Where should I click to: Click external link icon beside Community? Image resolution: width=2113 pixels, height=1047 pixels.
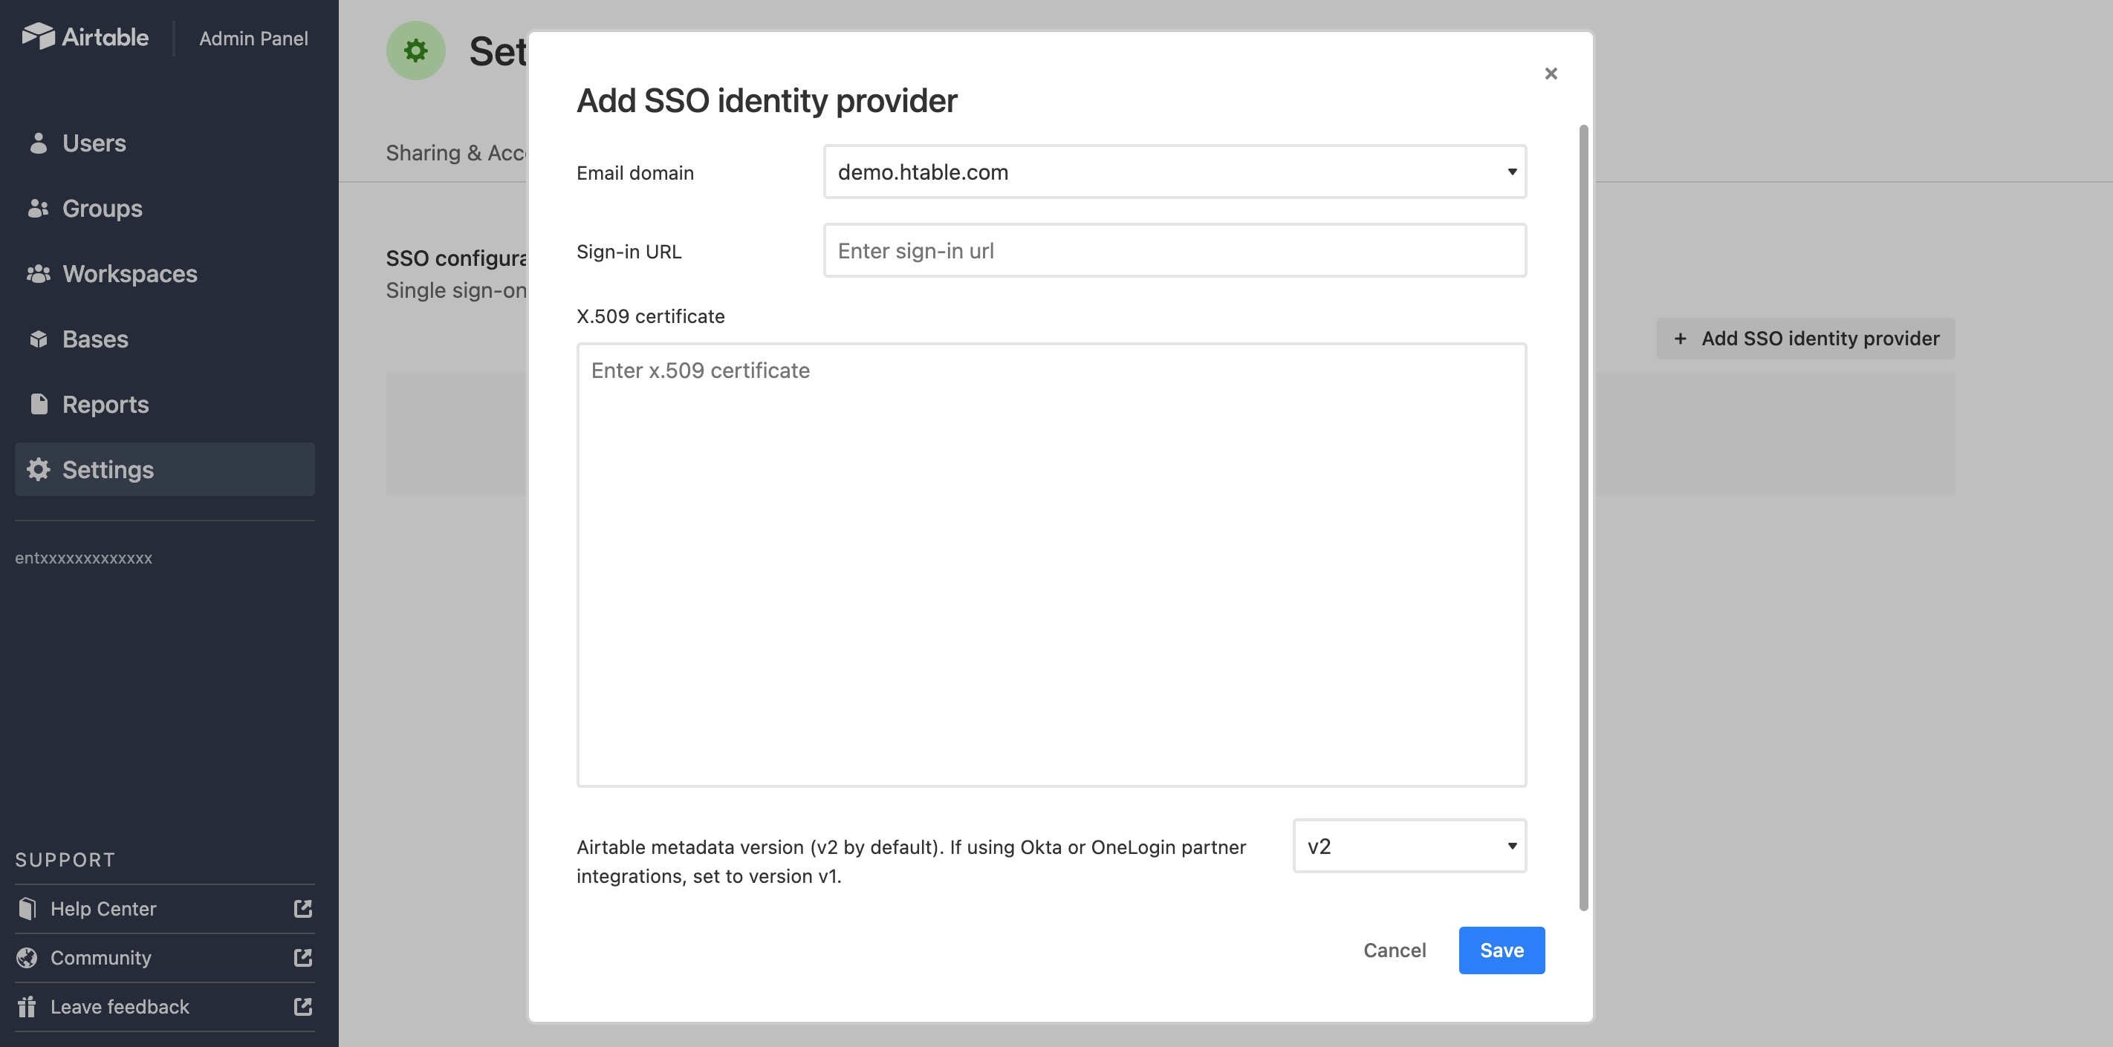click(x=302, y=958)
